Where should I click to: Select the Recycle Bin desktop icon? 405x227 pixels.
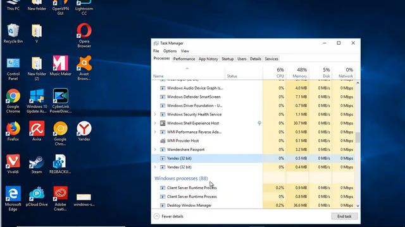[x=13, y=33]
